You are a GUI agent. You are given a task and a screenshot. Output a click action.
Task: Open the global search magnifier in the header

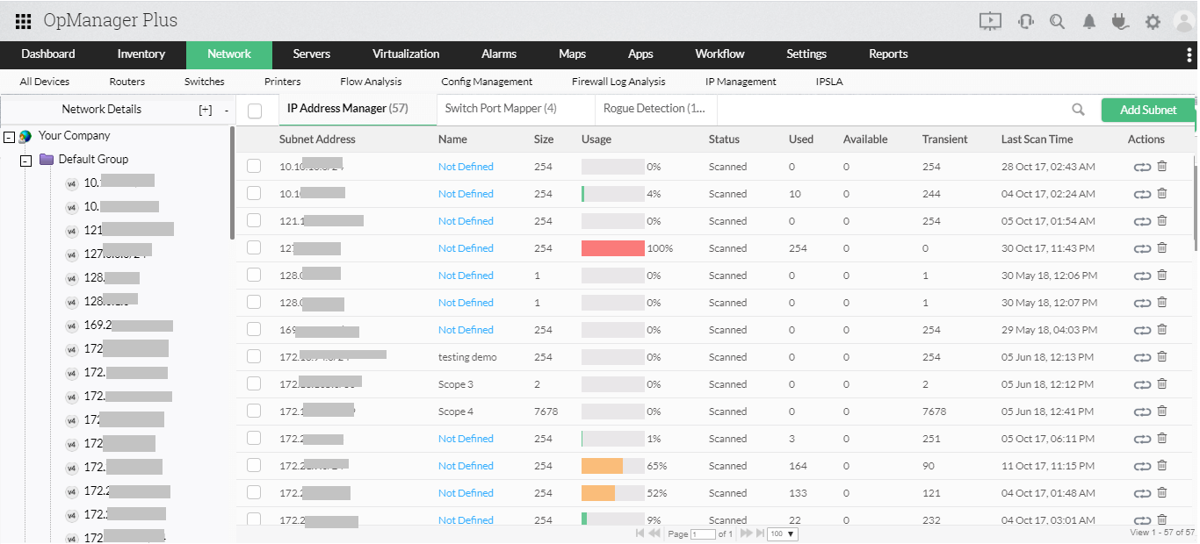click(x=1057, y=20)
